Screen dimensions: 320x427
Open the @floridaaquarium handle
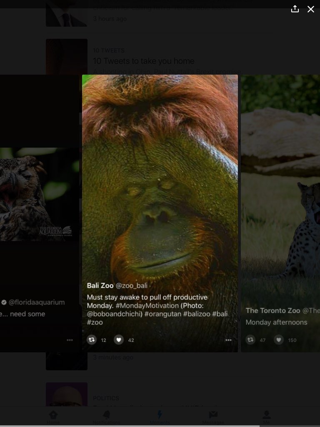coord(37,302)
